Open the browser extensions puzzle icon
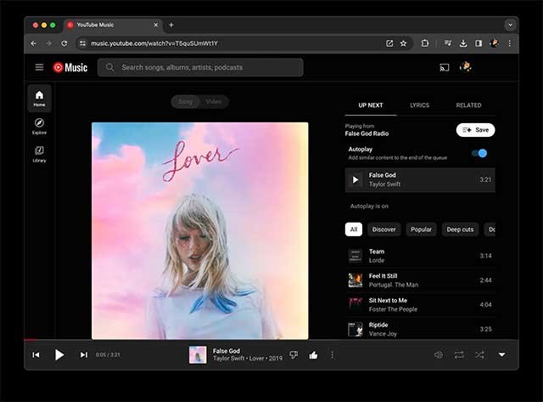The height and width of the screenshot is (402, 543). tap(425, 43)
